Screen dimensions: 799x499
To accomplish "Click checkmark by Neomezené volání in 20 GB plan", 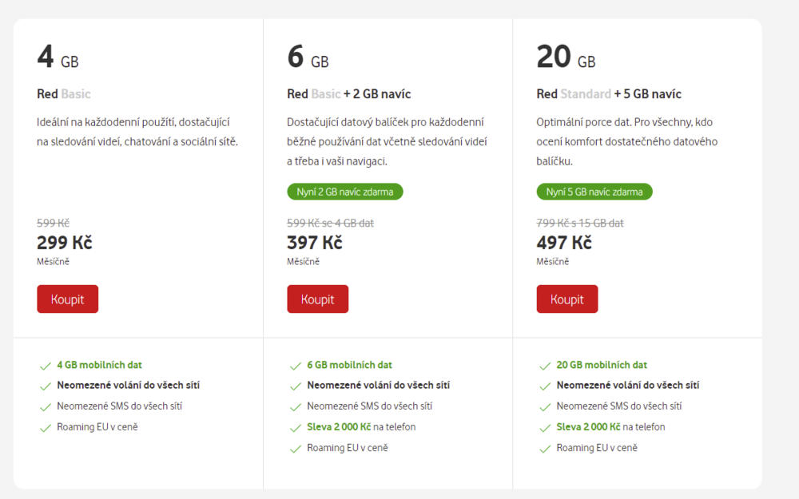I will 544,386.
